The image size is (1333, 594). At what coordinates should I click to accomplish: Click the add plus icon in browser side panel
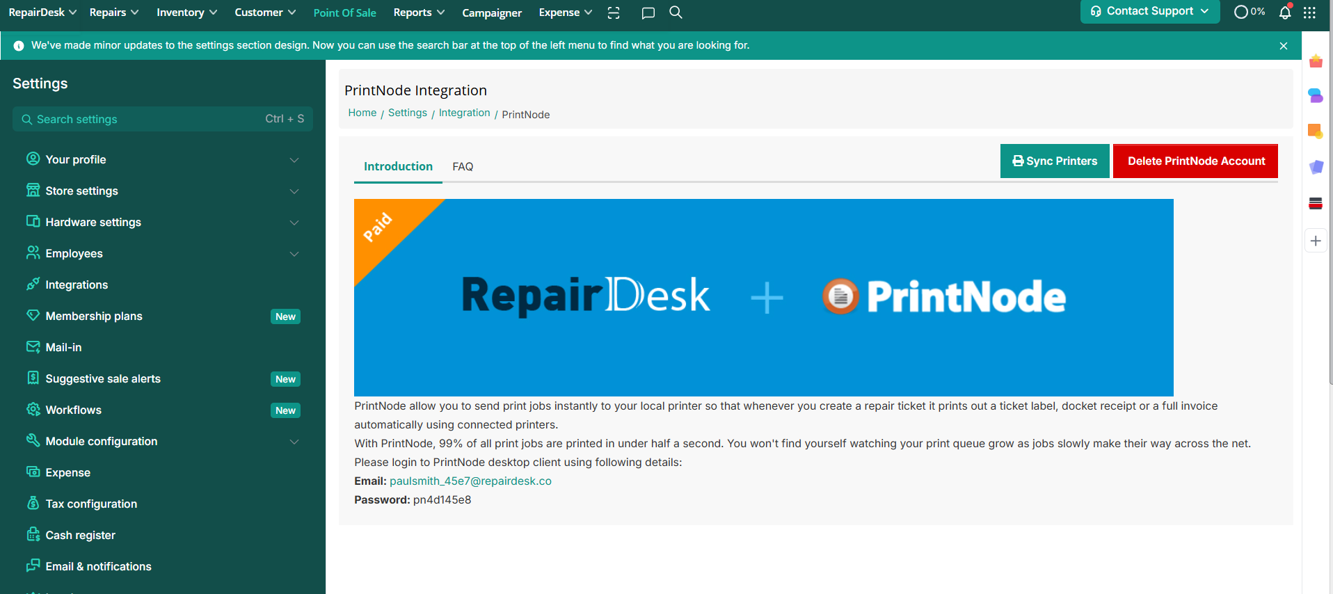(x=1316, y=241)
